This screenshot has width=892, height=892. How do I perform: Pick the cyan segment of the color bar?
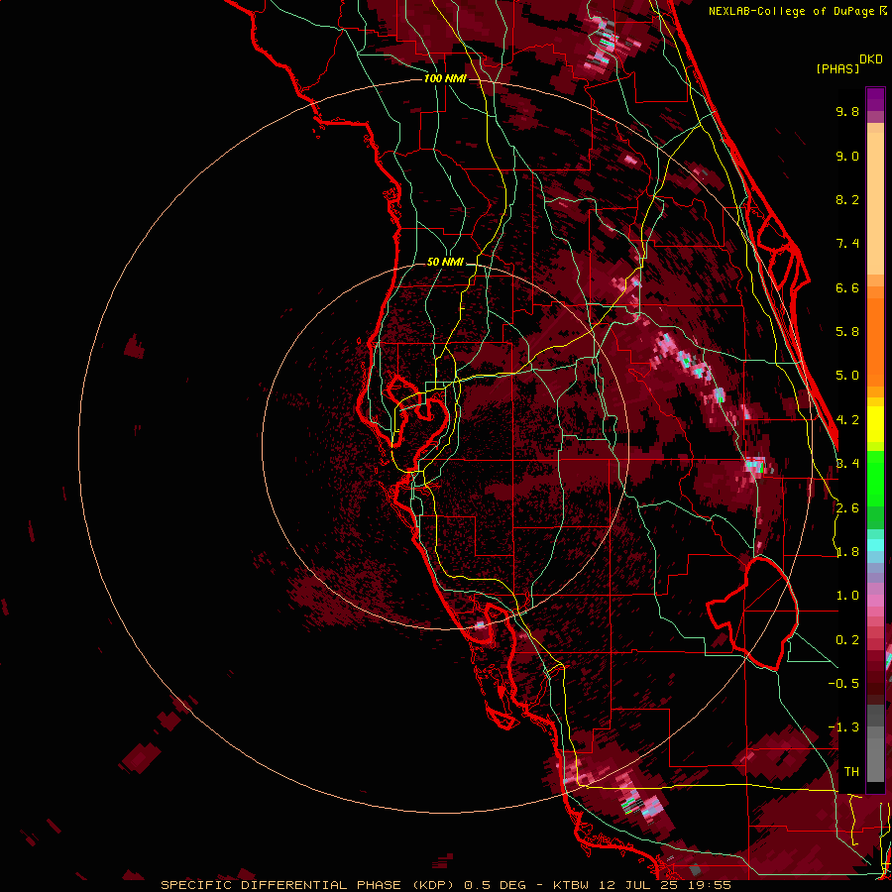tap(875, 544)
